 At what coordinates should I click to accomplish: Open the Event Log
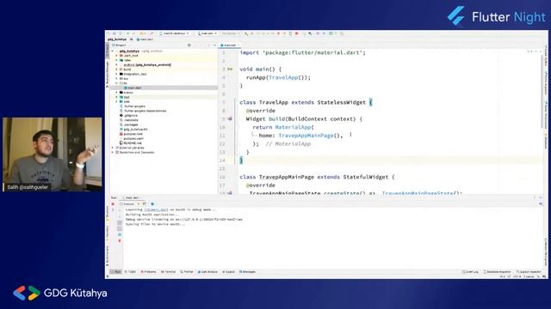click(x=470, y=272)
